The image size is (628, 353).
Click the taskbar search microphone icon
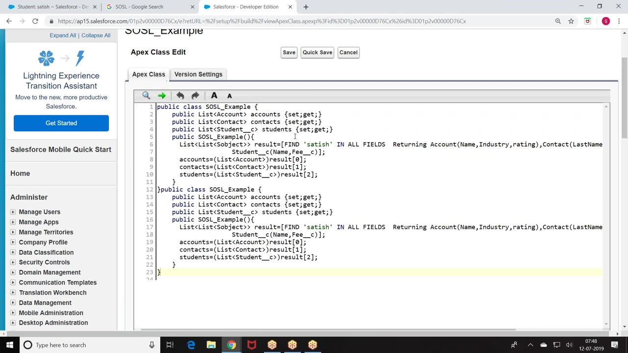[152, 345]
